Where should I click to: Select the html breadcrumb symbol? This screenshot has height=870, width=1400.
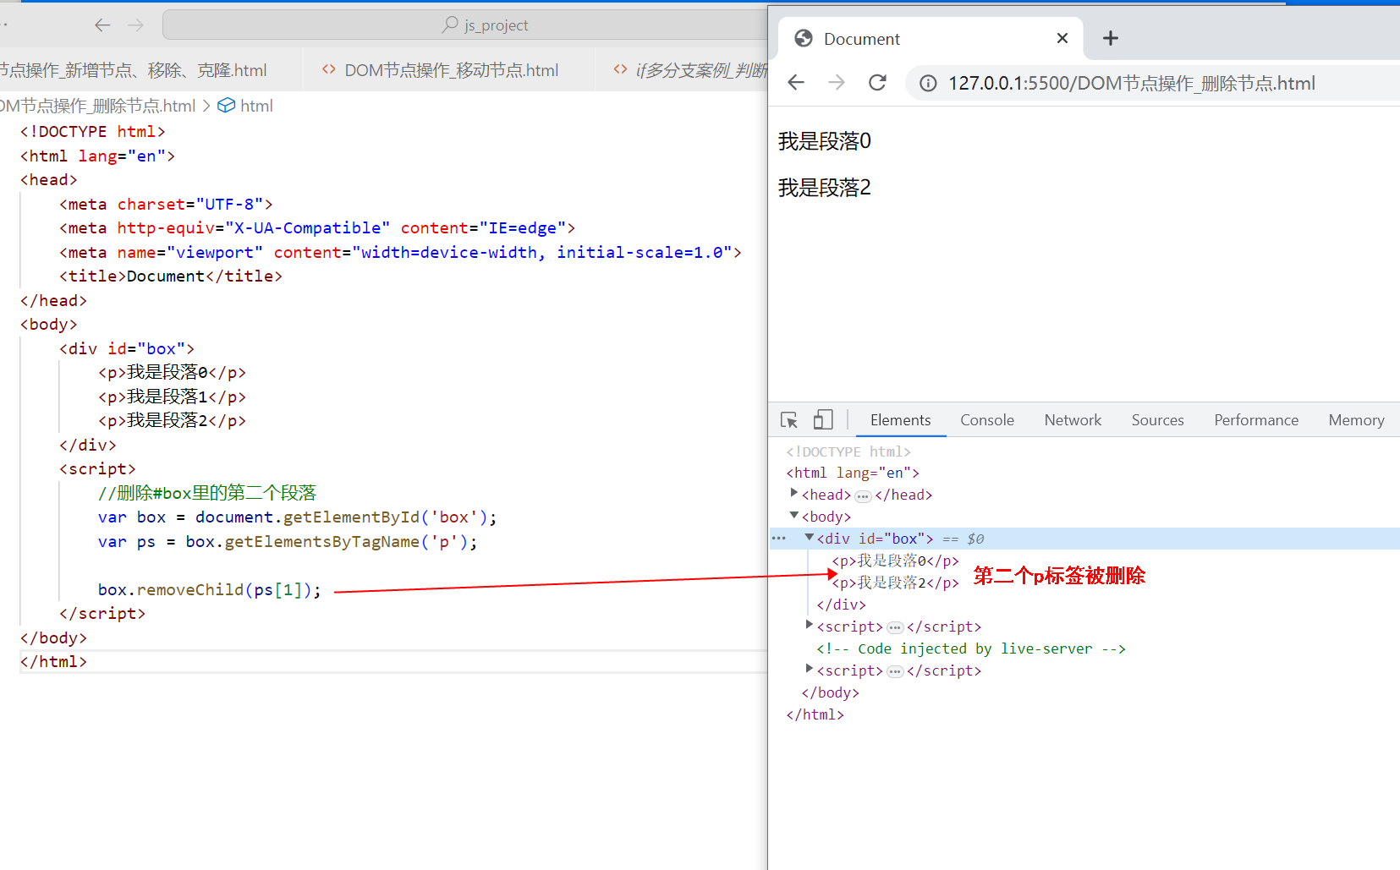[x=245, y=106]
